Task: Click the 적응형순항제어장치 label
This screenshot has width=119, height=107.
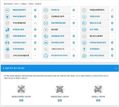Action: click(x=97, y=10)
